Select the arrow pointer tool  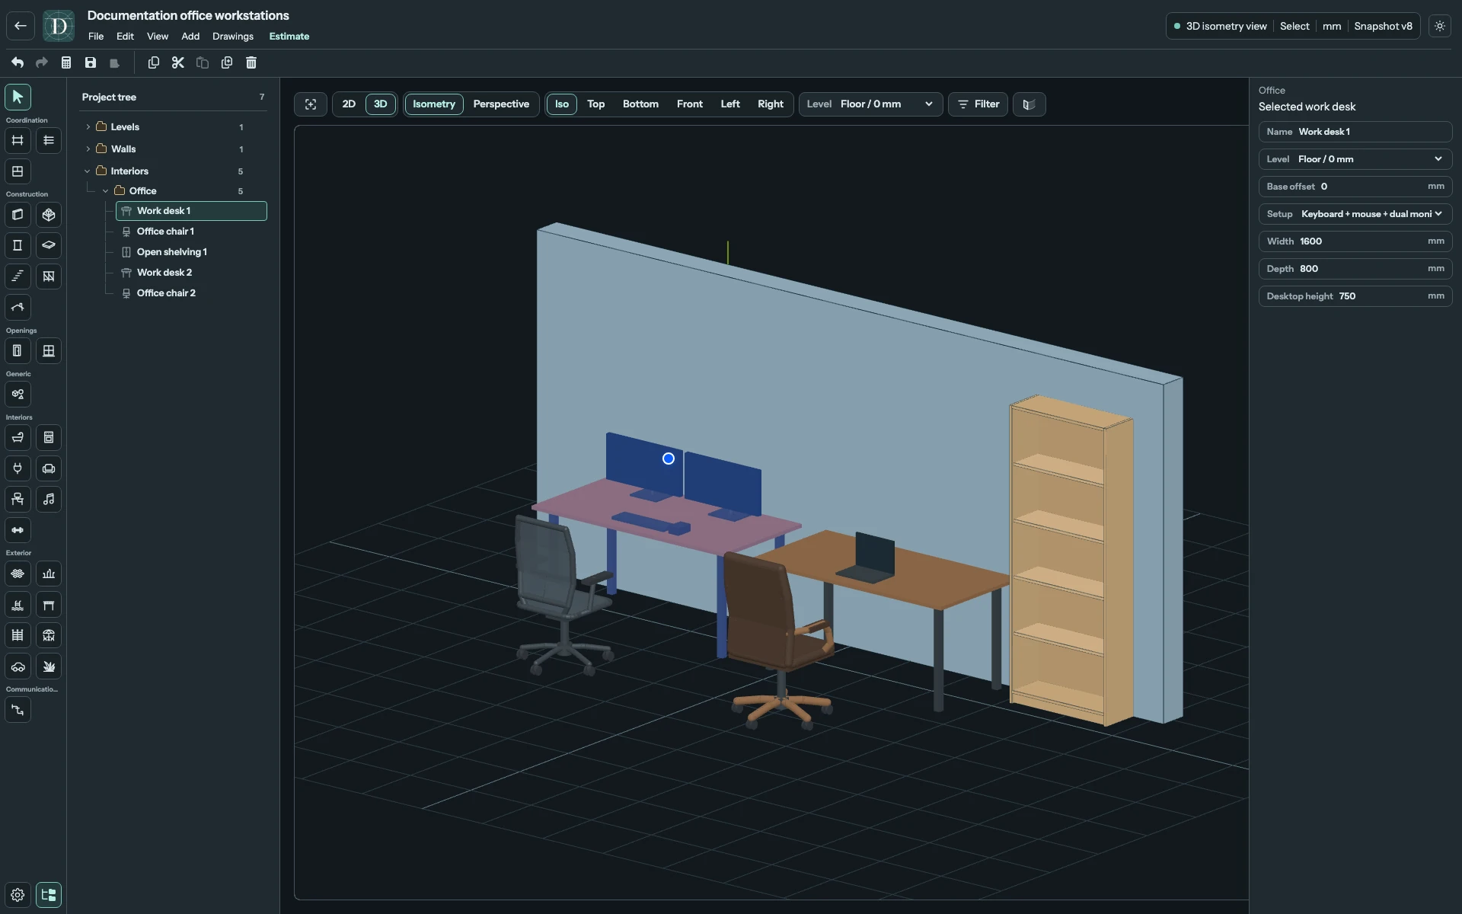tap(18, 97)
